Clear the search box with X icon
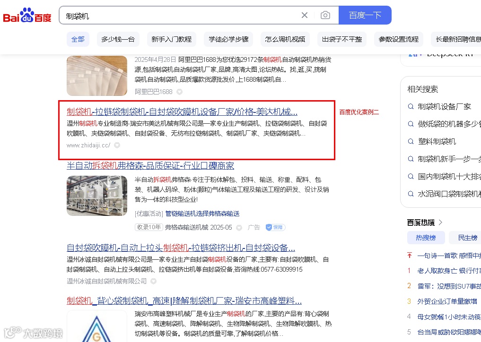The image size is (481, 342). click(x=304, y=15)
